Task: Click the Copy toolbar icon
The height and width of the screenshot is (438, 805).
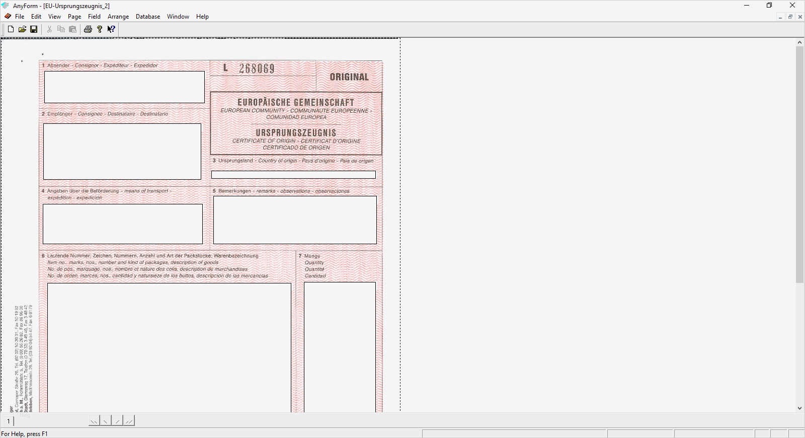Action: coord(61,29)
